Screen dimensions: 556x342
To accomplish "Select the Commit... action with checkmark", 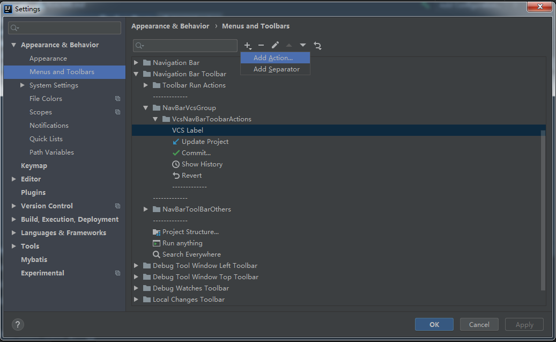I will pyautogui.click(x=196, y=153).
